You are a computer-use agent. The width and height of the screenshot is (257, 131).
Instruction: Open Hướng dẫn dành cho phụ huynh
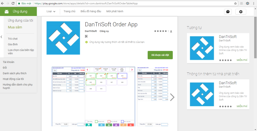18,86
